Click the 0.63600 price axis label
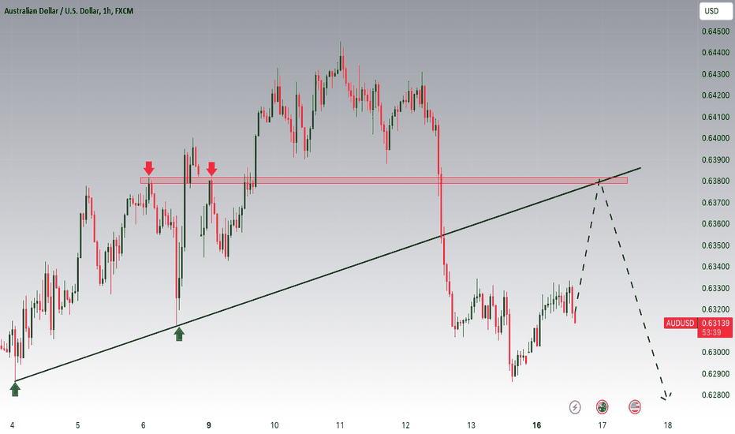This screenshot has height=434, width=735. [715, 224]
